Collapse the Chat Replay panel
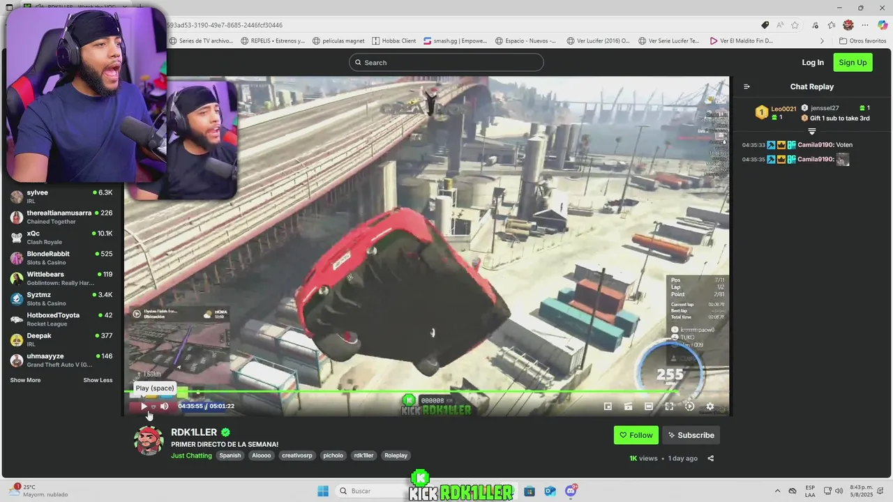The height and width of the screenshot is (502, 893). click(x=746, y=87)
